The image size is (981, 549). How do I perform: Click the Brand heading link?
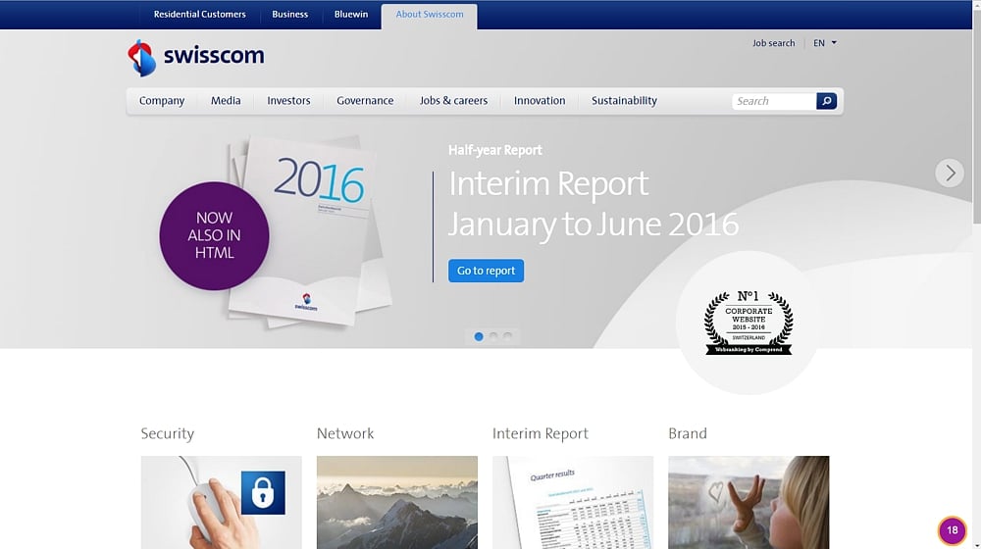click(687, 433)
